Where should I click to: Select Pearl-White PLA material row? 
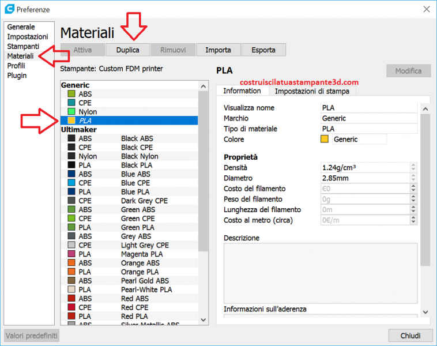129,289
